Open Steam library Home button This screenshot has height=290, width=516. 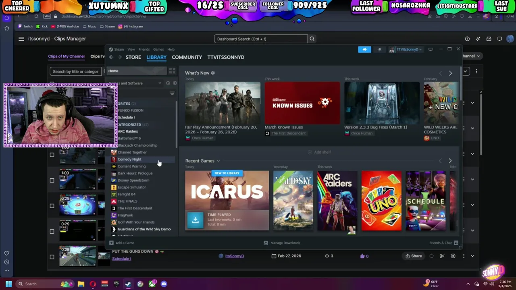tap(136, 71)
